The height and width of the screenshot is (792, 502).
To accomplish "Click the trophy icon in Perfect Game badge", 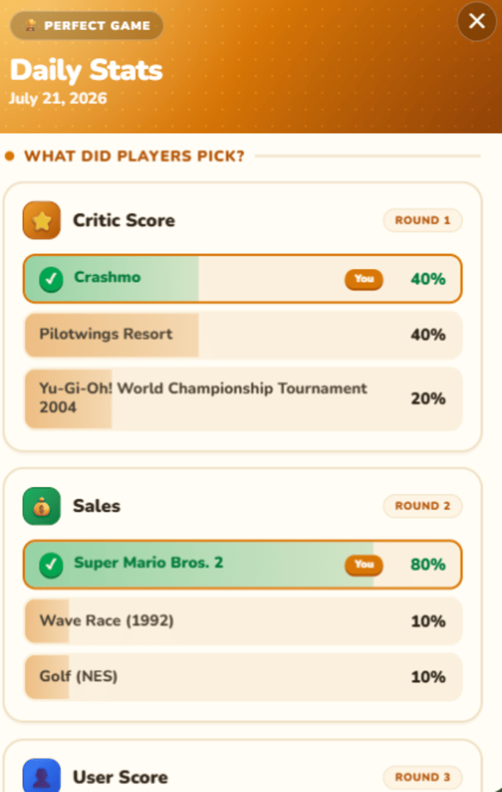I will pyautogui.click(x=30, y=25).
